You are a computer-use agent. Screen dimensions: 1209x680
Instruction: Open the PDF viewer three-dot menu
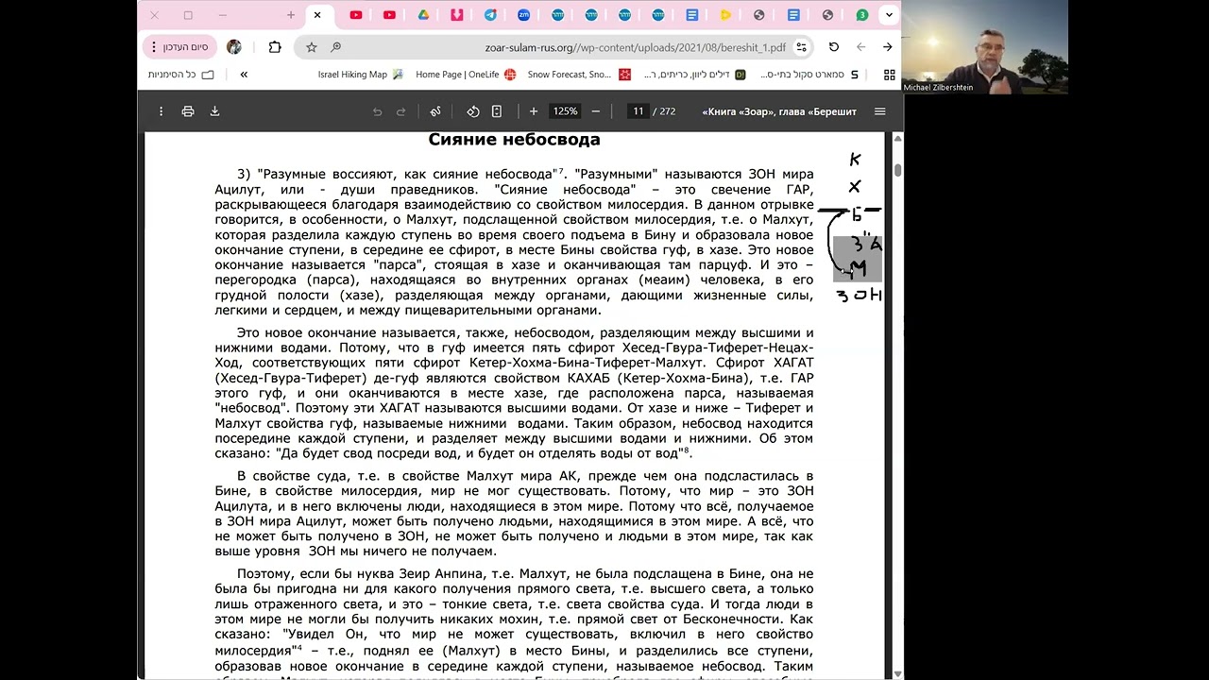[x=161, y=111]
